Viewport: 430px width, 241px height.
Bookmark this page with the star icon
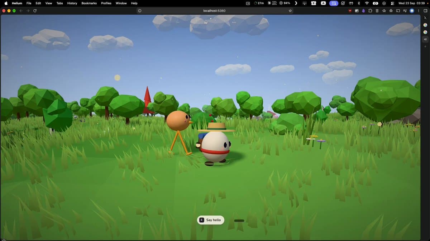290,11
